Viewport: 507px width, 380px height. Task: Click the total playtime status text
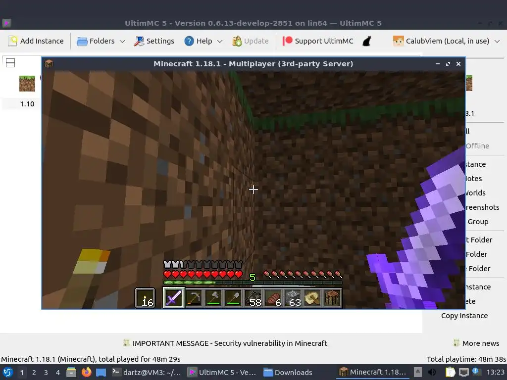point(466,359)
